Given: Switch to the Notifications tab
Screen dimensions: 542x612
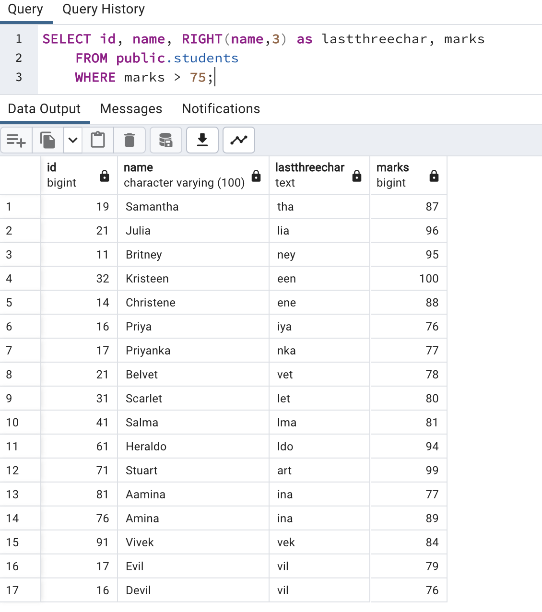Looking at the screenshot, I should pos(221,109).
